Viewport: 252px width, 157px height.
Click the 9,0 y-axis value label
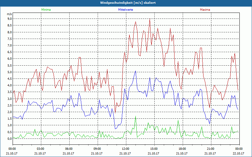9,19
